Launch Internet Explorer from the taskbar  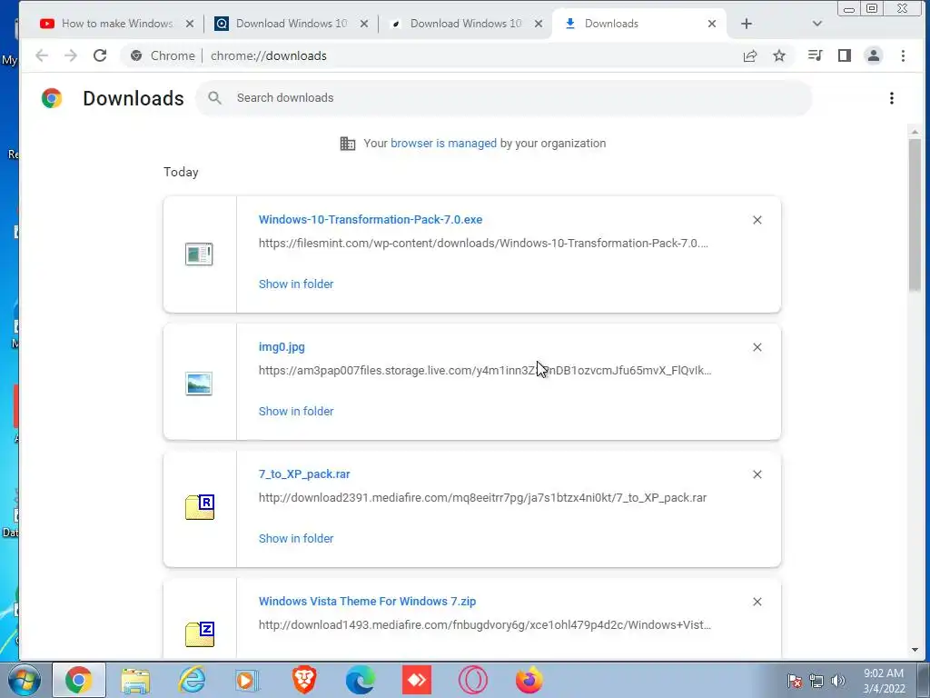coord(192,680)
